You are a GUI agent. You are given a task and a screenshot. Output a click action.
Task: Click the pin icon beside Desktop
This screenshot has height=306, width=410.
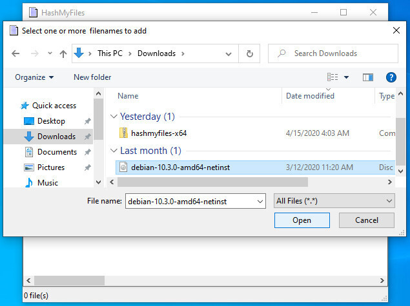(88, 121)
